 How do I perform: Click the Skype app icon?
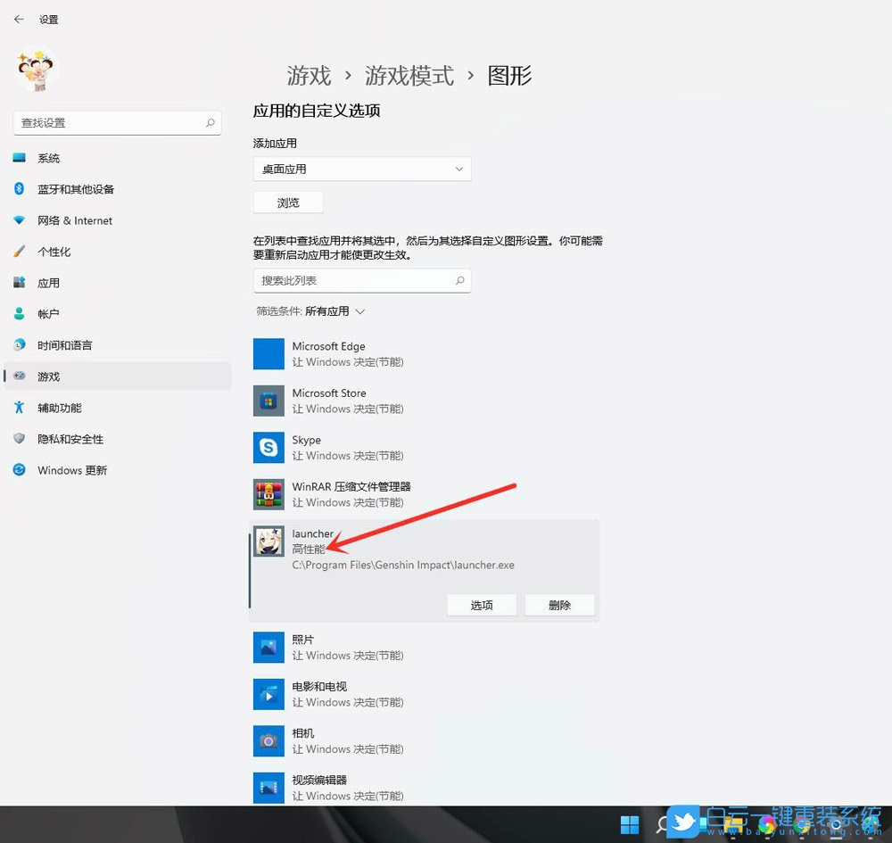(268, 447)
